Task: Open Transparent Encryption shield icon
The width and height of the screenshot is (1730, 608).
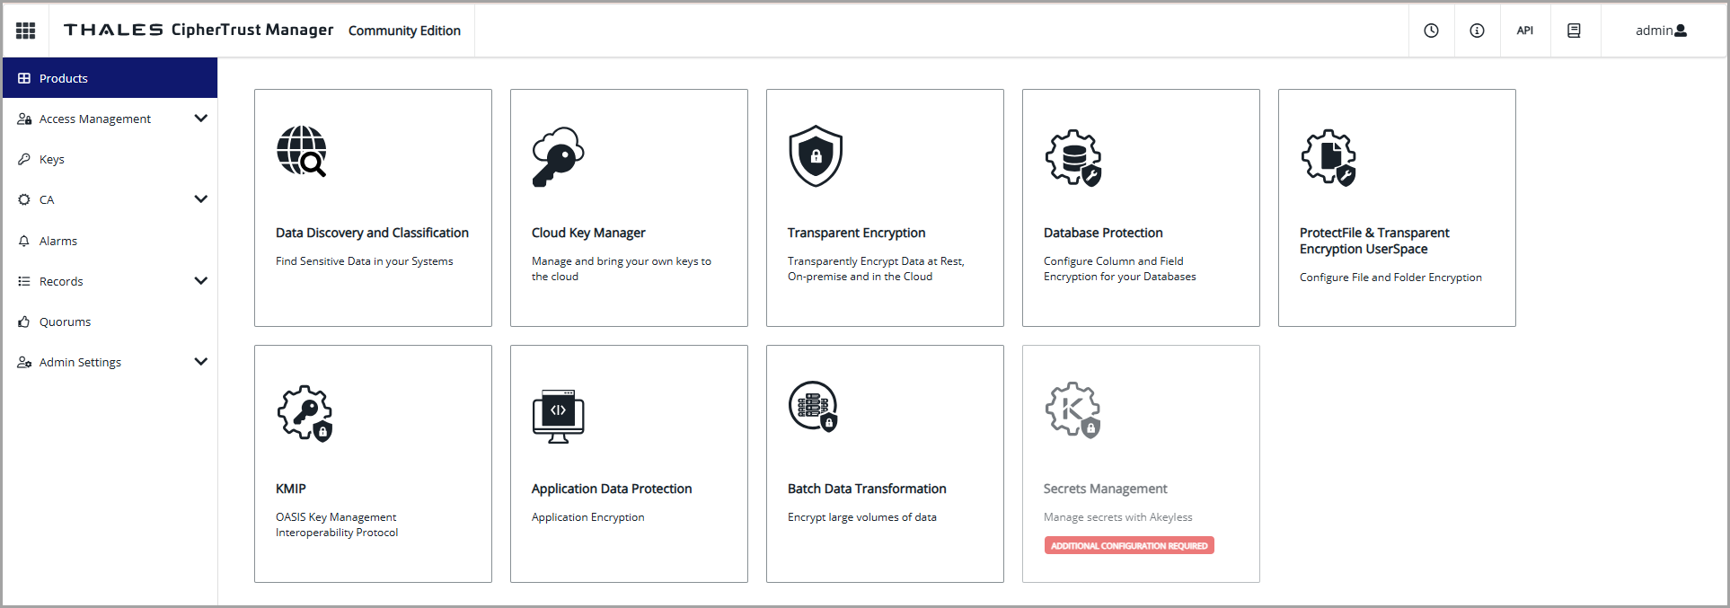Action: coord(815,156)
